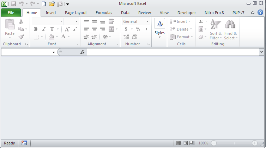
Task: Switch to the Data tab
Action: [x=125, y=13]
